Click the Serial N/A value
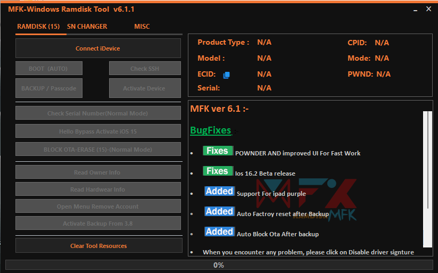The width and height of the screenshot is (438, 273). pos(264,88)
